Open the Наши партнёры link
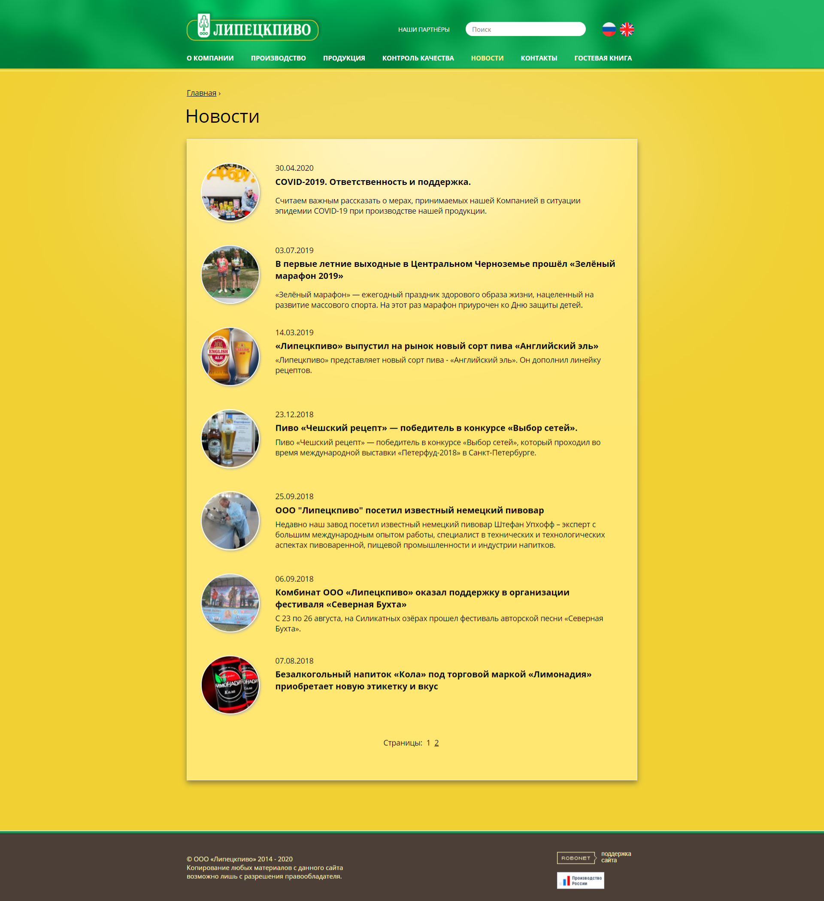The image size is (824, 901). (x=424, y=30)
